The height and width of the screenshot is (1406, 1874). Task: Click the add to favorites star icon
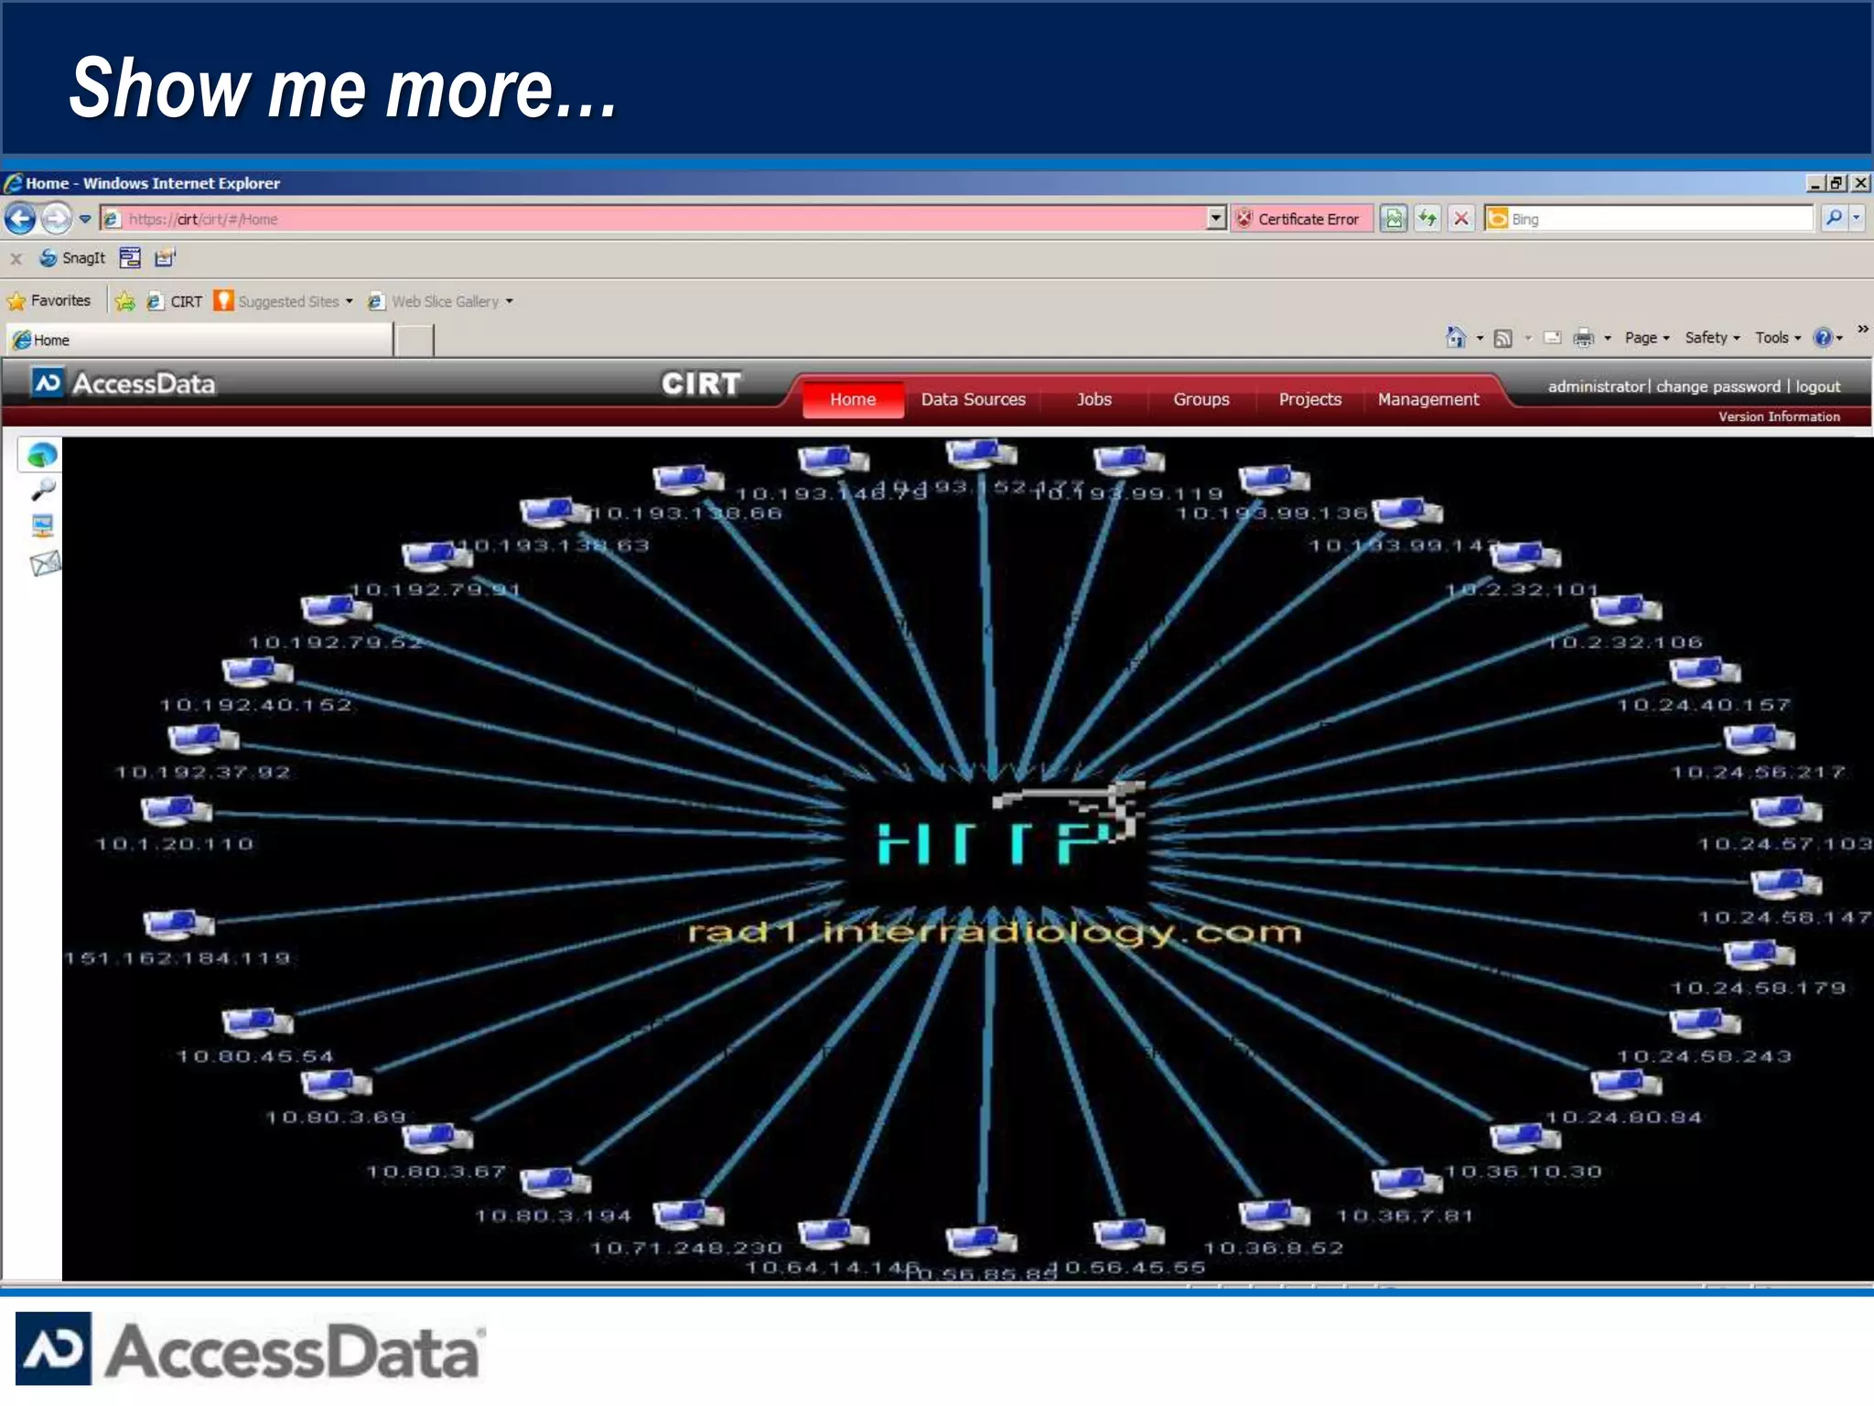125,301
